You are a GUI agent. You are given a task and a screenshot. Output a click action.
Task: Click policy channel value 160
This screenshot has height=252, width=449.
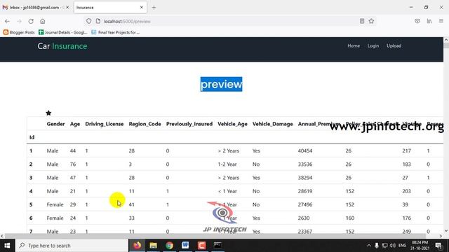point(350,218)
